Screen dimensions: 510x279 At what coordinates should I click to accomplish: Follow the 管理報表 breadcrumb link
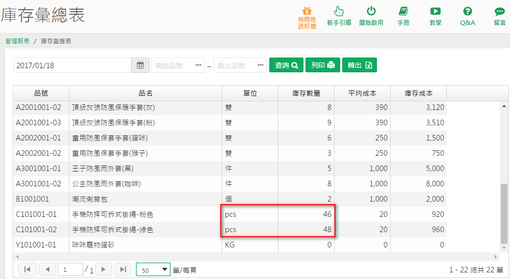coord(17,41)
